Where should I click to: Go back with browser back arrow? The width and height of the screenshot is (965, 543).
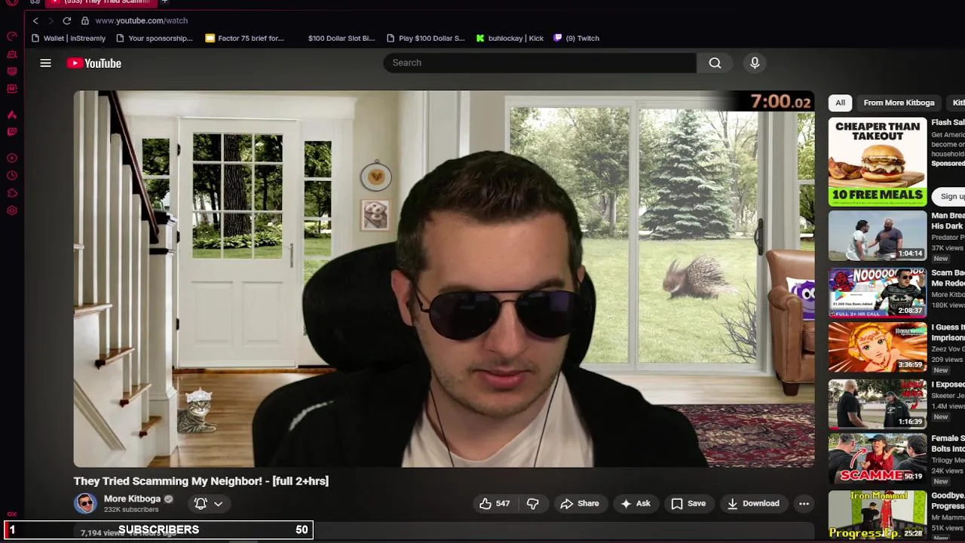coord(35,20)
